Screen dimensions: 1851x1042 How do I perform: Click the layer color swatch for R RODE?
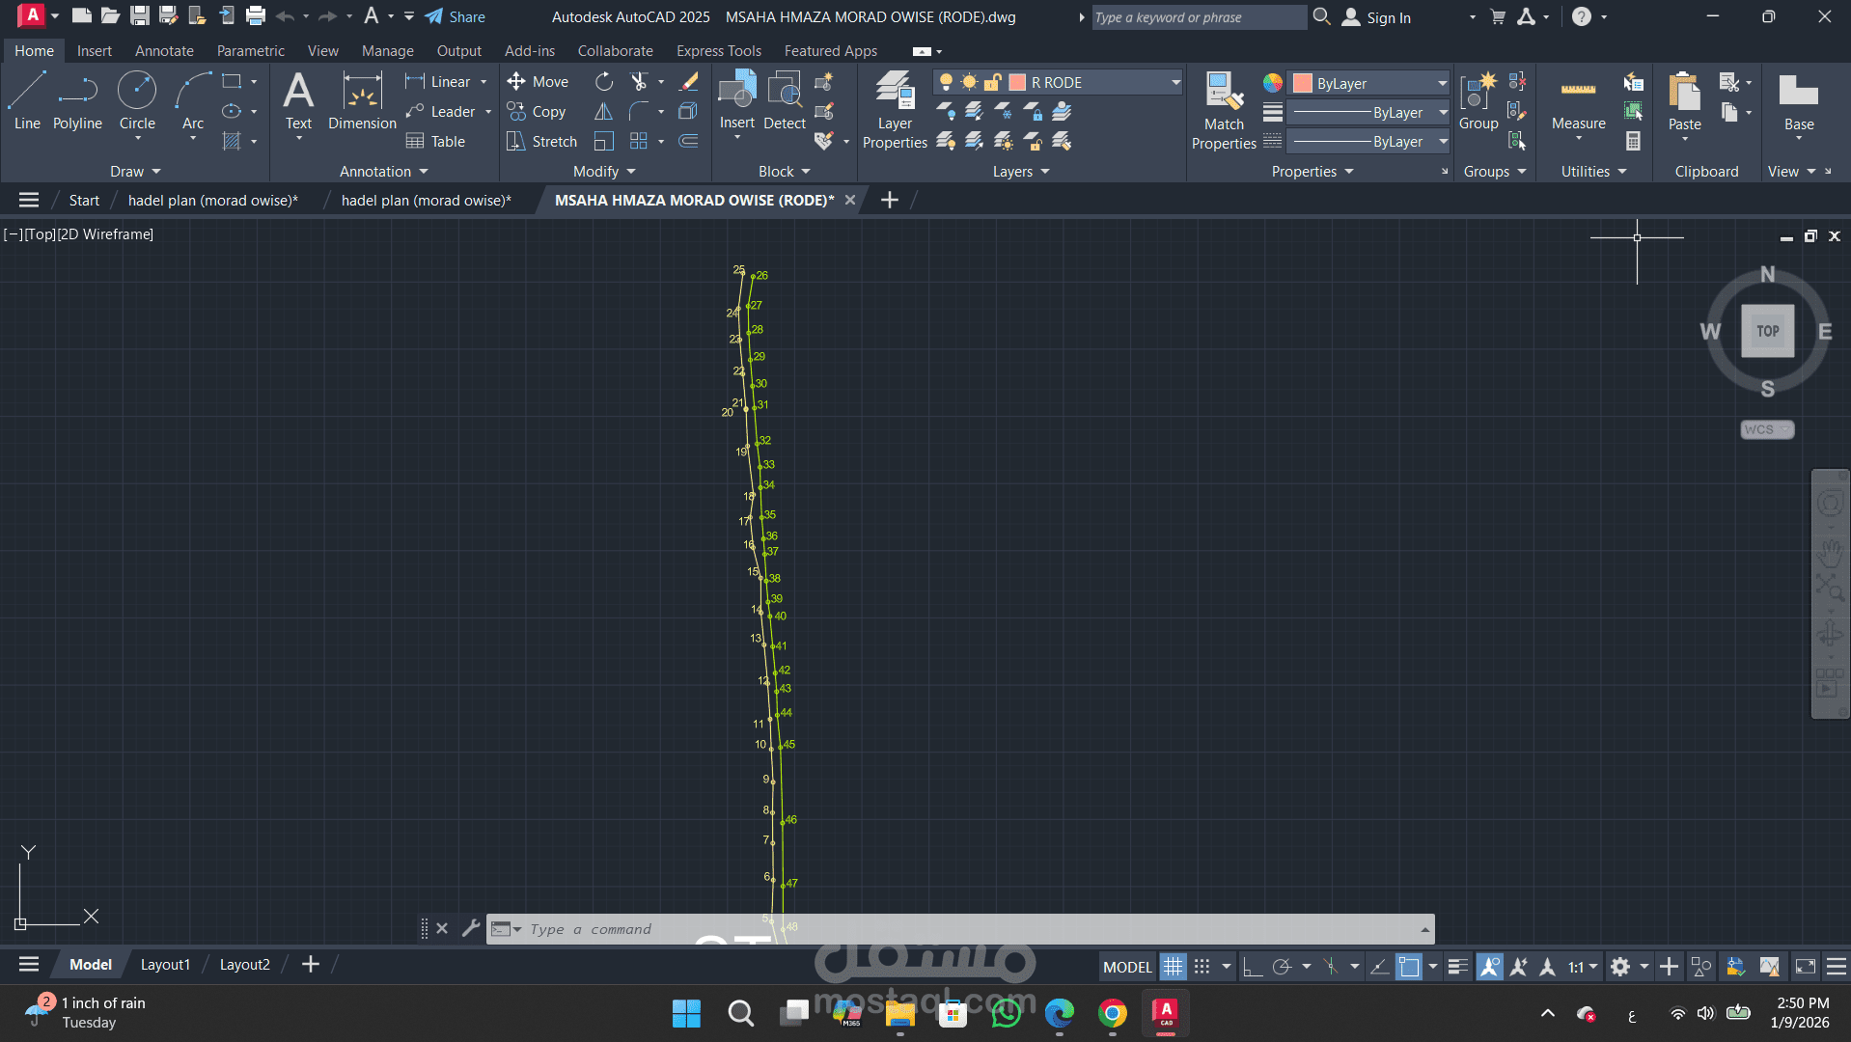pyautogui.click(x=1017, y=83)
